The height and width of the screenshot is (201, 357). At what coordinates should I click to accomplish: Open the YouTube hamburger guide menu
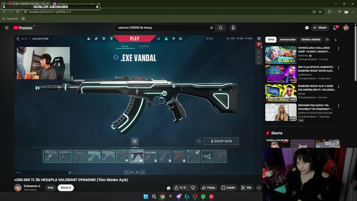pos(7,28)
